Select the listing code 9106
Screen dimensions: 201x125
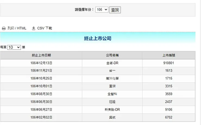[169, 110]
